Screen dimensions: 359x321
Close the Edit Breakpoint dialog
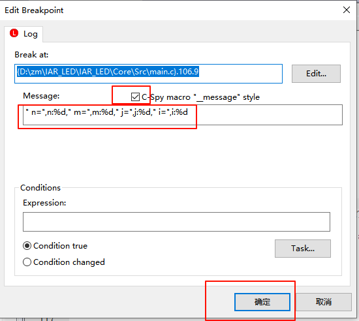(x=347, y=10)
